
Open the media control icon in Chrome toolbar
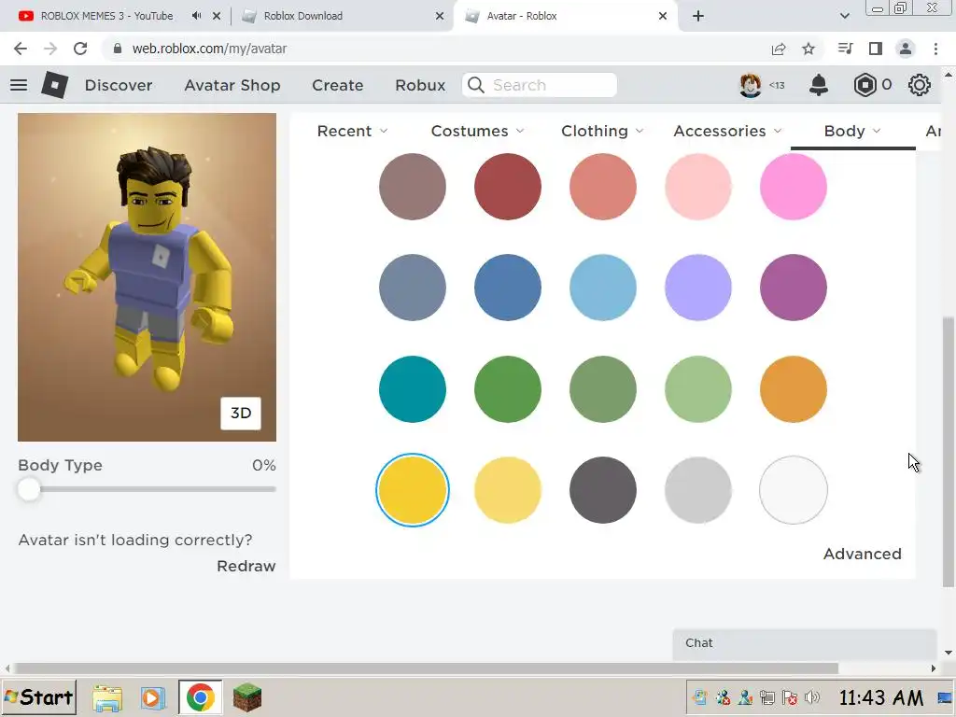(x=845, y=49)
